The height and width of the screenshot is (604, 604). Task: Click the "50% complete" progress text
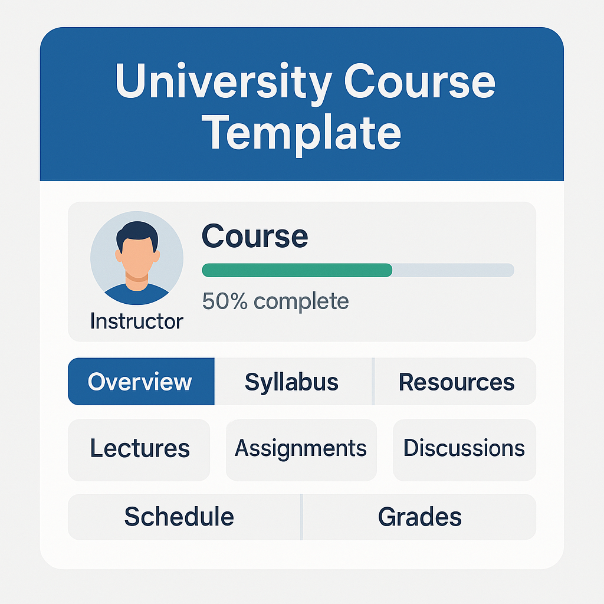pos(275,301)
